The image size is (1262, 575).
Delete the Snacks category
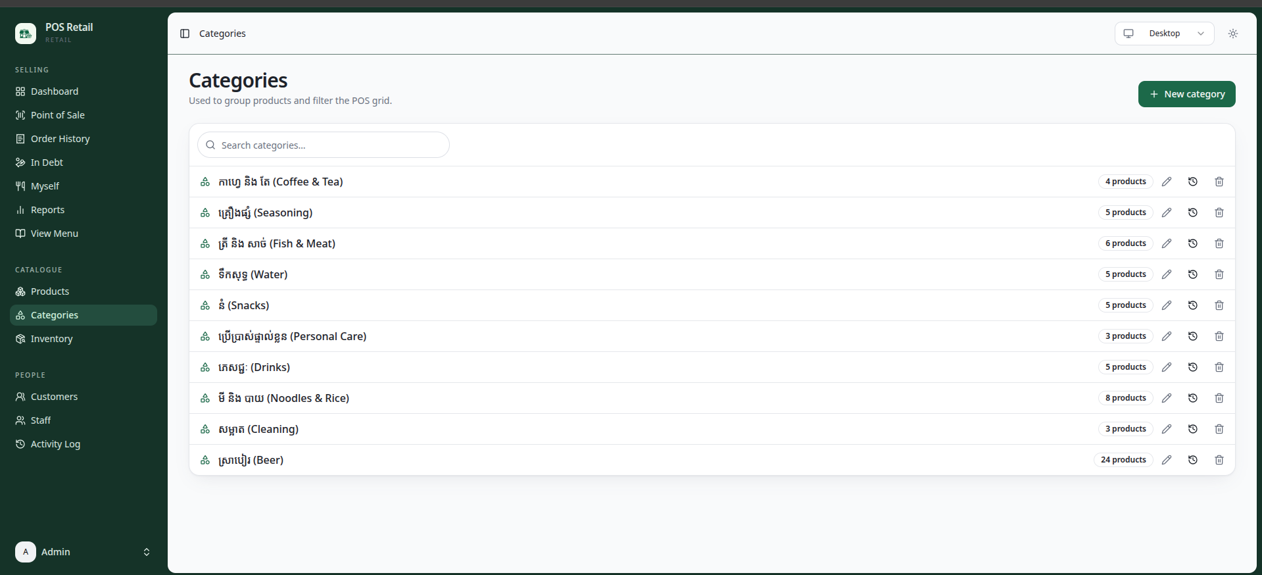(x=1219, y=305)
